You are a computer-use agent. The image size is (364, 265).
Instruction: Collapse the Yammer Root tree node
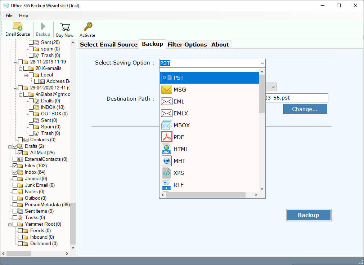coord(10,224)
